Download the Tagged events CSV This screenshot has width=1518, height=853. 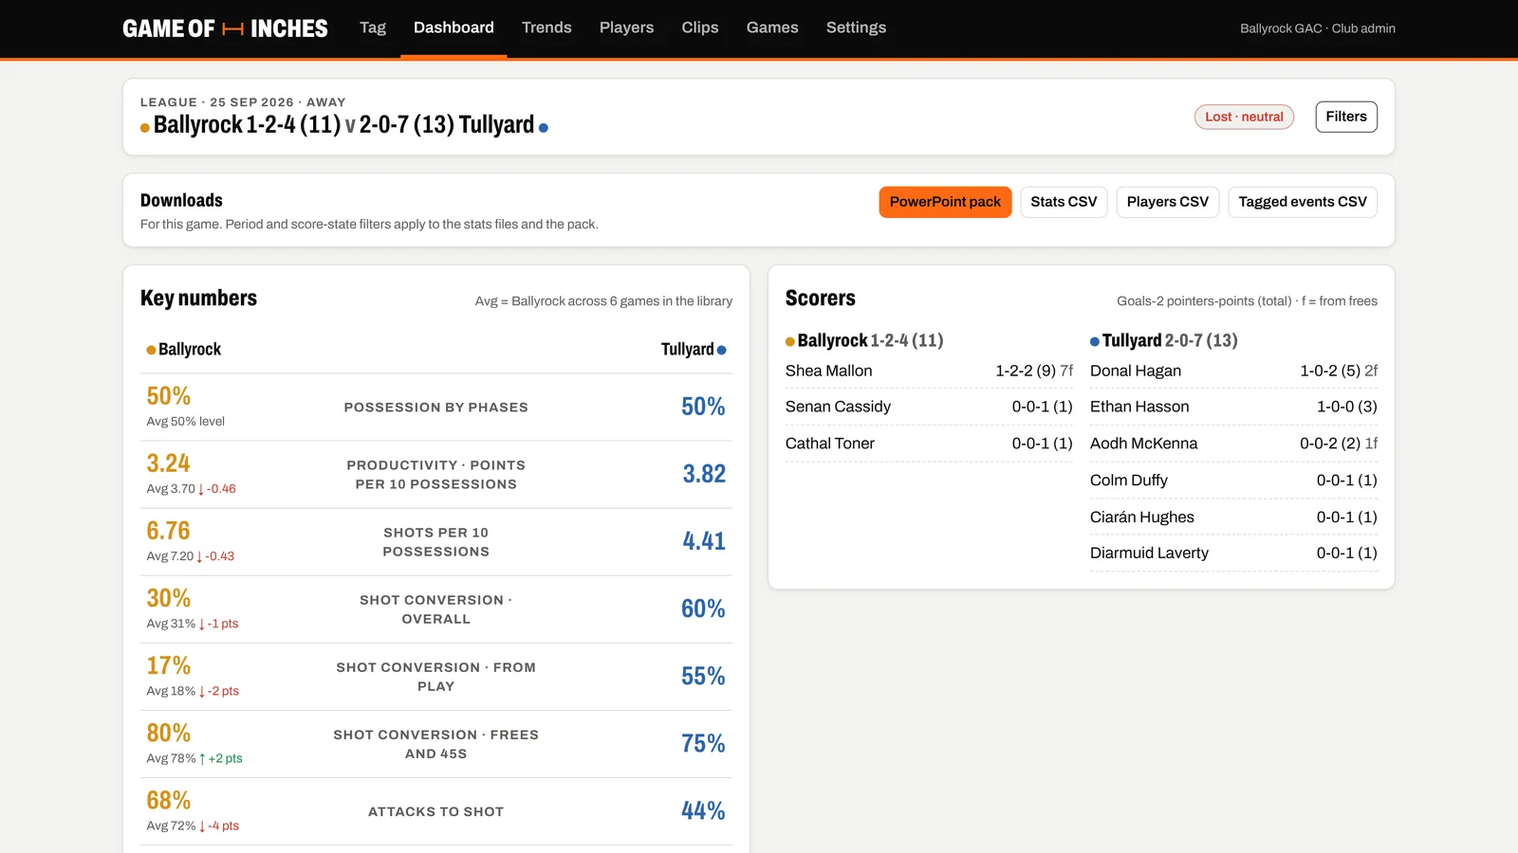point(1303,202)
